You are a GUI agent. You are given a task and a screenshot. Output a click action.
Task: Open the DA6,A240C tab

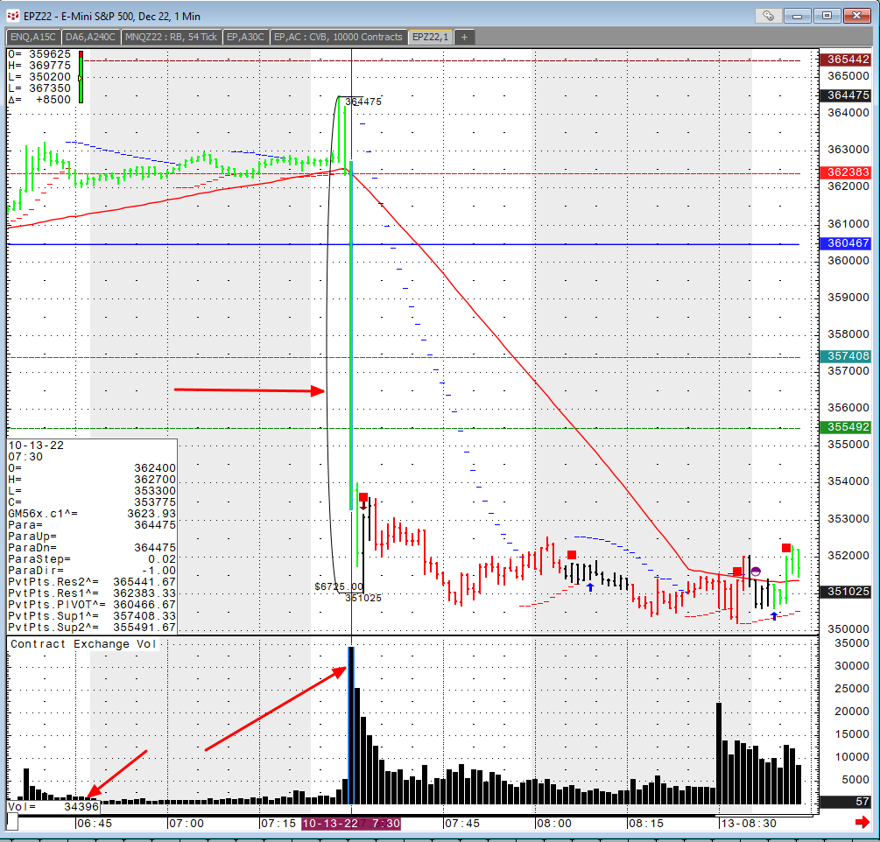coord(90,37)
